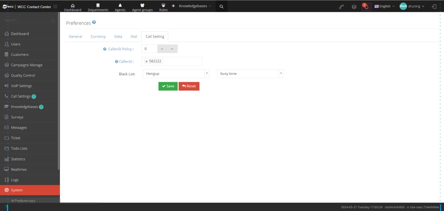Switch to the Dial tab
This screenshot has width=444, height=211.
(134, 37)
